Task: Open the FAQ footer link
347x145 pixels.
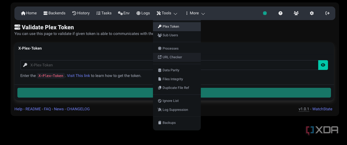Action: tap(47, 109)
